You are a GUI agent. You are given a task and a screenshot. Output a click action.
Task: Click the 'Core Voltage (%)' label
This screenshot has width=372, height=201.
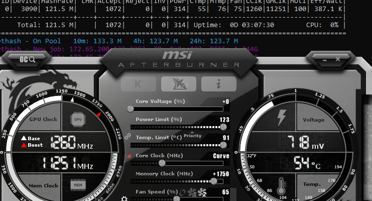tap(160, 102)
